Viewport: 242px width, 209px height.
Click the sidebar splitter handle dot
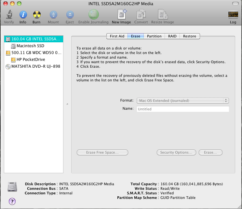pos(67,104)
